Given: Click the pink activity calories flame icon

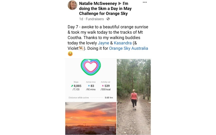Looking at the screenshot, I should point(103,86).
